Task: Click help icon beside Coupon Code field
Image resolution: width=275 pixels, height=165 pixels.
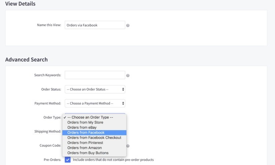Action: [x=128, y=146]
